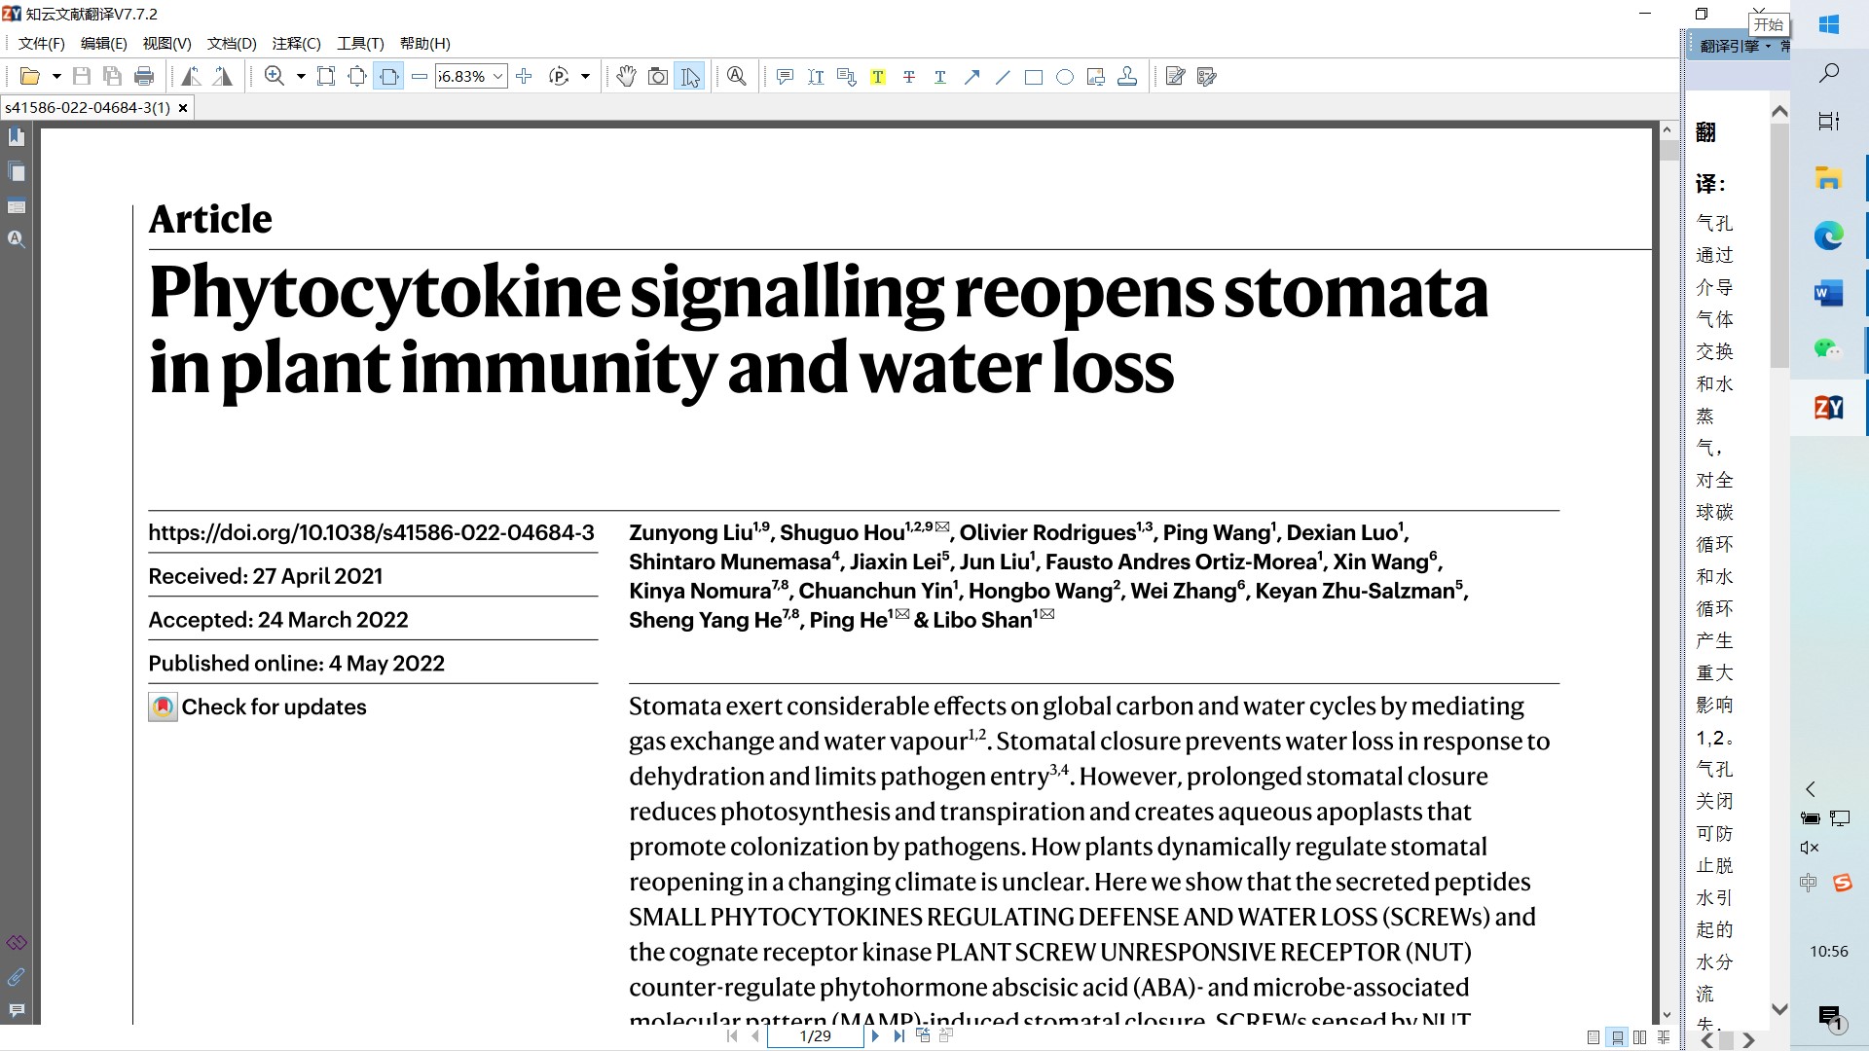Select the s41586-022-04684-3(1) document tab

88,108
